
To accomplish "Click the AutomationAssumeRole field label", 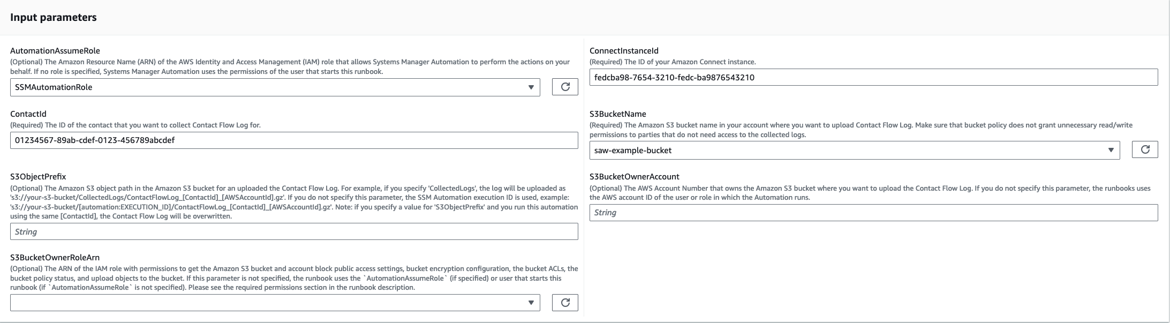I will [55, 51].
